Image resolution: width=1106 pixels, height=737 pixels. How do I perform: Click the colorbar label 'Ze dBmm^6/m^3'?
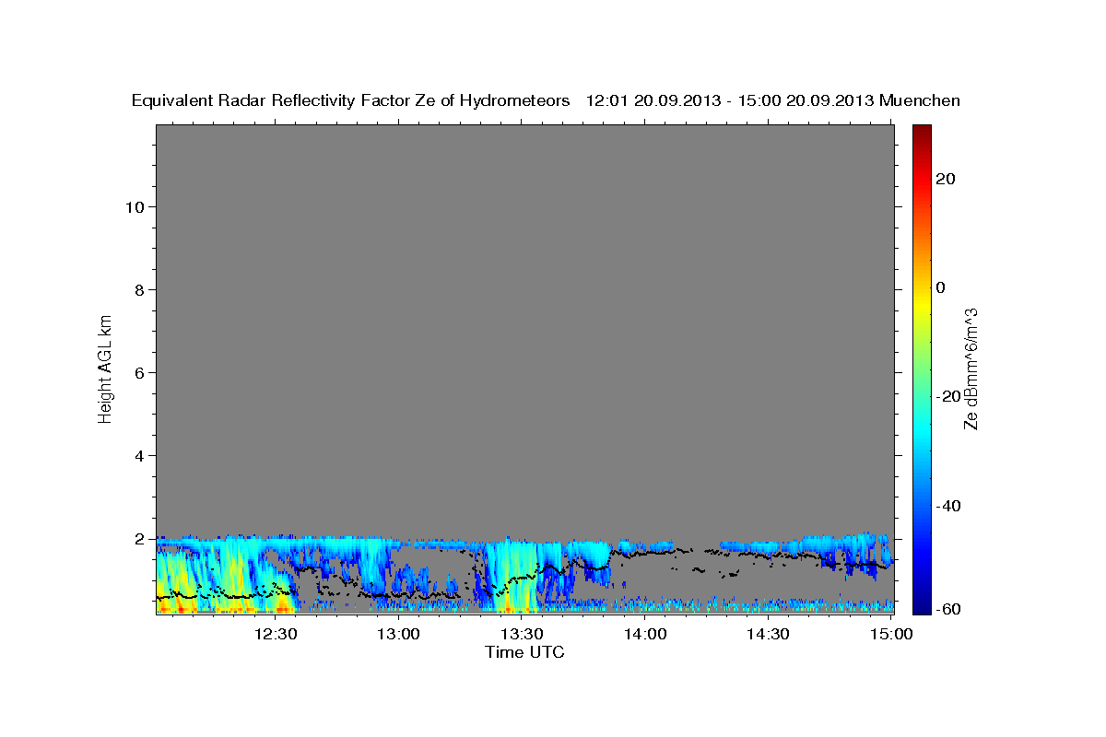(971, 368)
